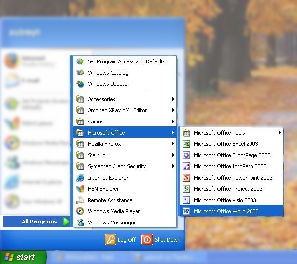Select MSN Explorer text
This screenshot has width=297, height=264.
coord(103,189)
